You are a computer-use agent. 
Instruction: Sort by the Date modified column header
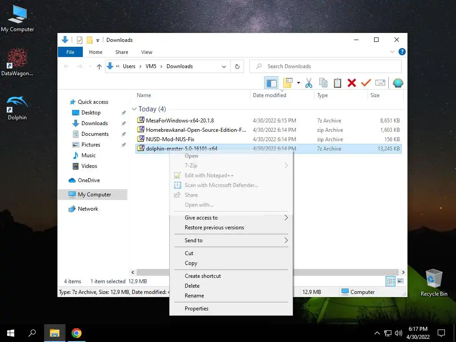269,95
